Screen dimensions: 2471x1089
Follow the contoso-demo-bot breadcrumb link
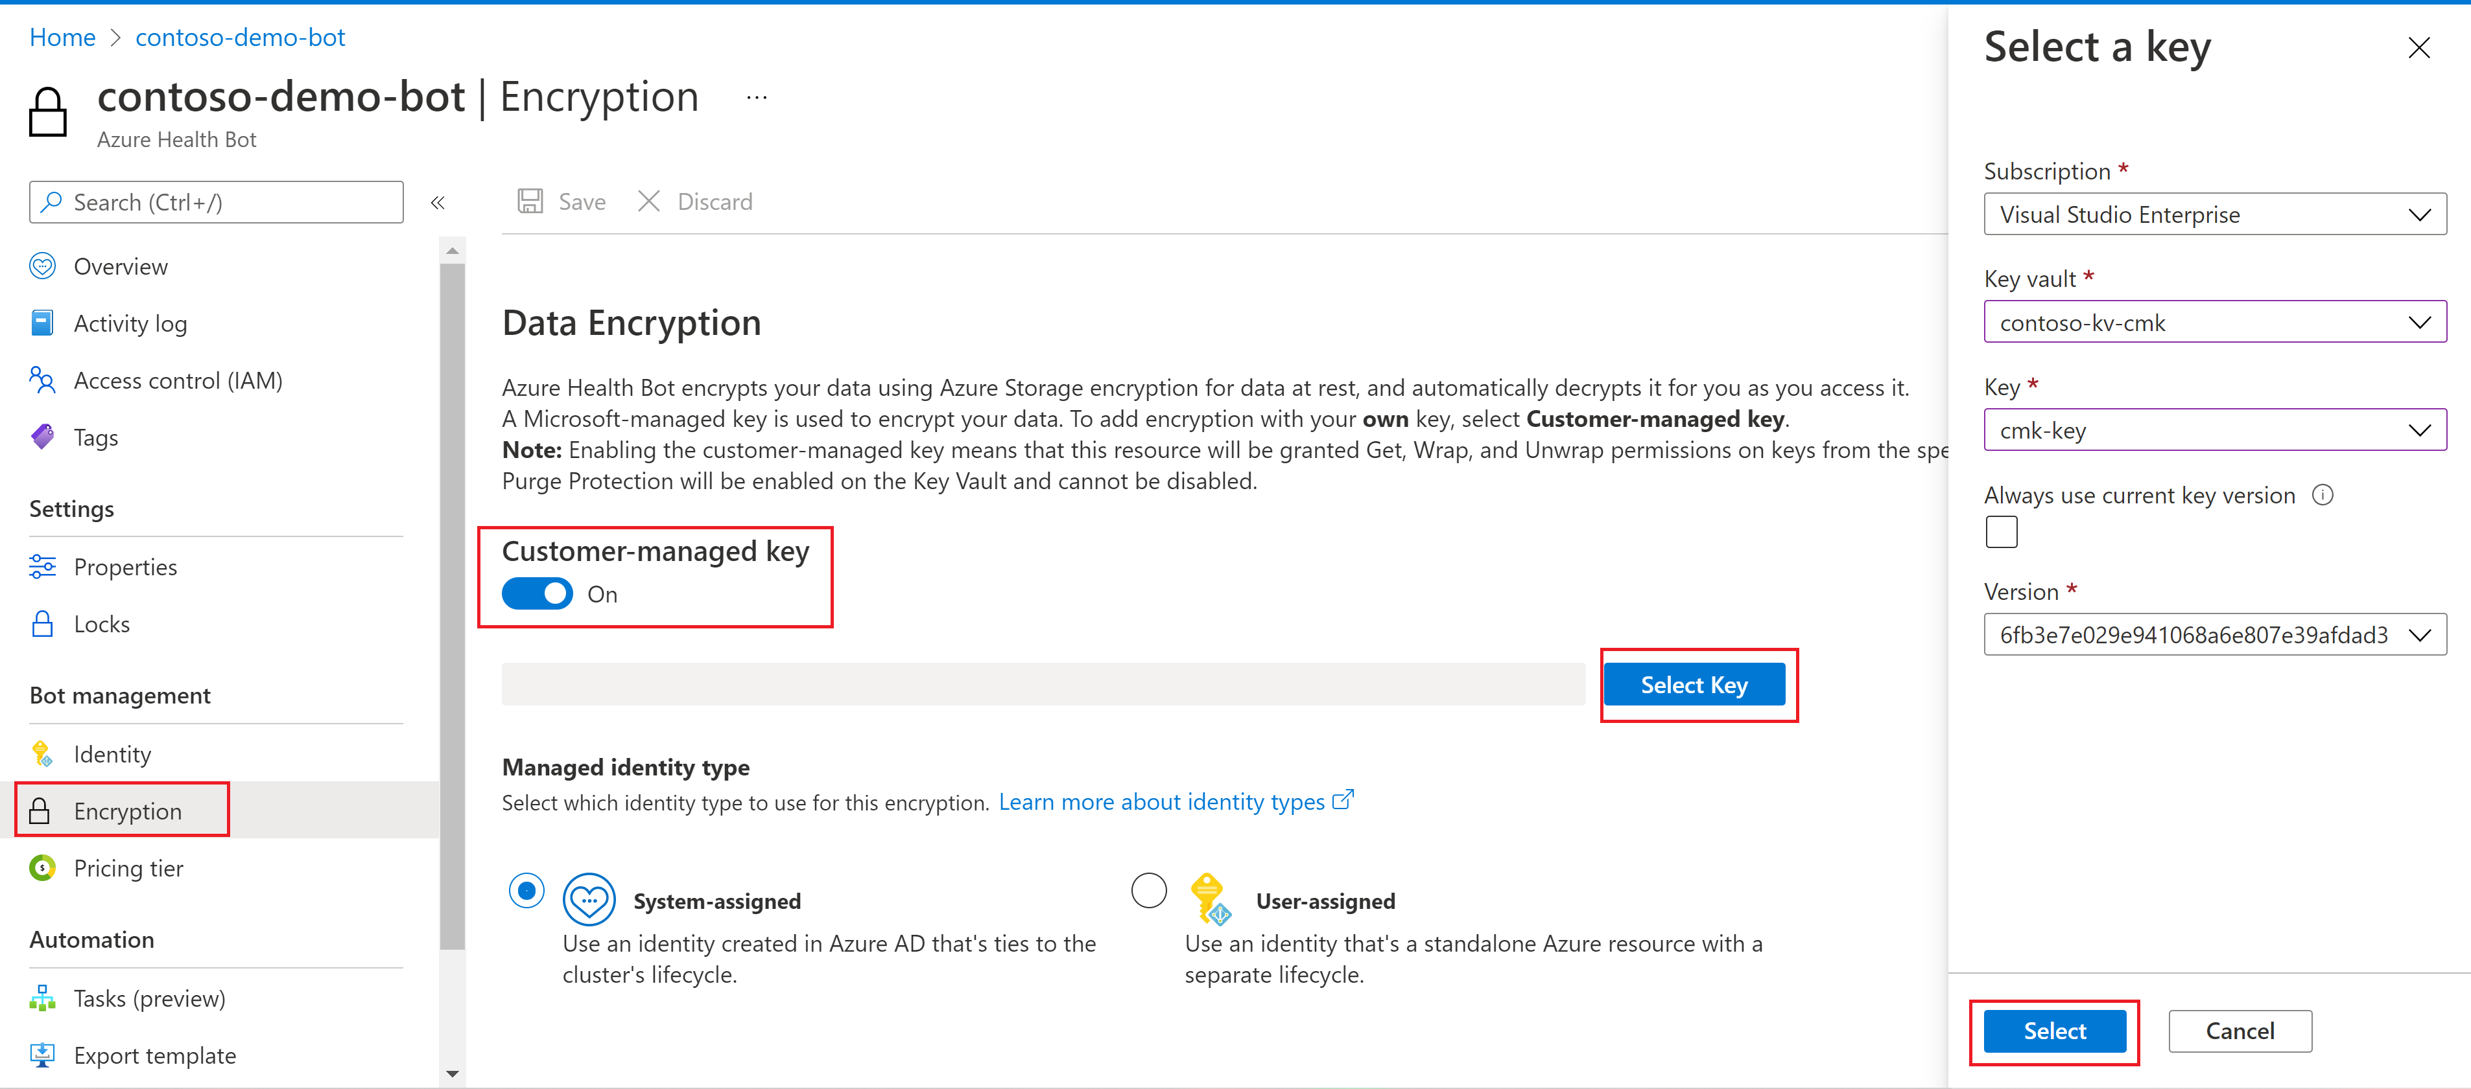[x=240, y=36]
